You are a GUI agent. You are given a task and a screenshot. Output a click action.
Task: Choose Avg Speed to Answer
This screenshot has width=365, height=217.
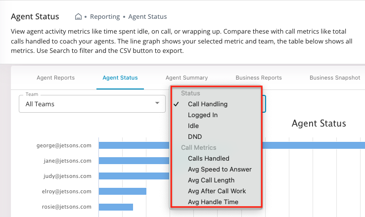coord(220,170)
